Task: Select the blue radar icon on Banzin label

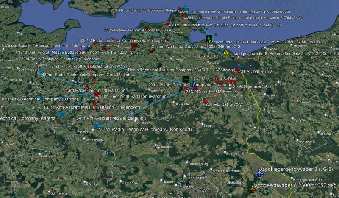Action: point(39,98)
